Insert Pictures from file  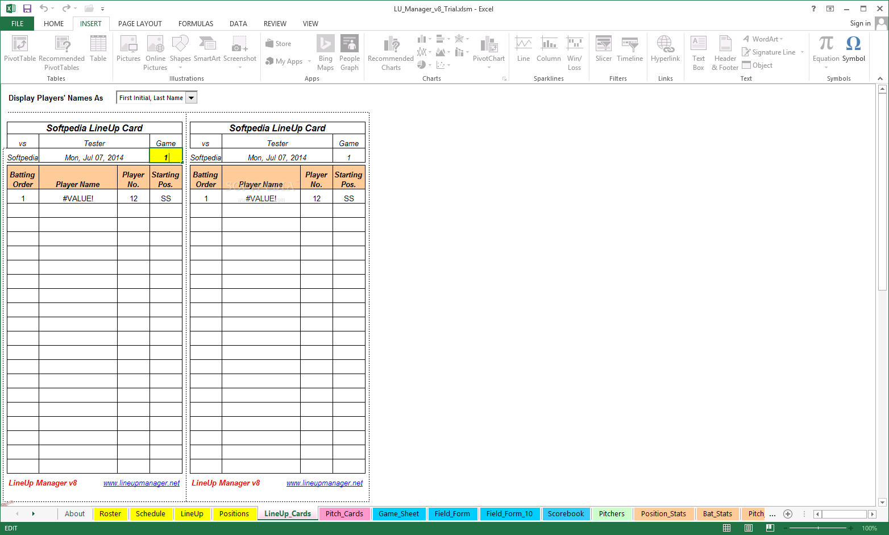tap(128, 49)
